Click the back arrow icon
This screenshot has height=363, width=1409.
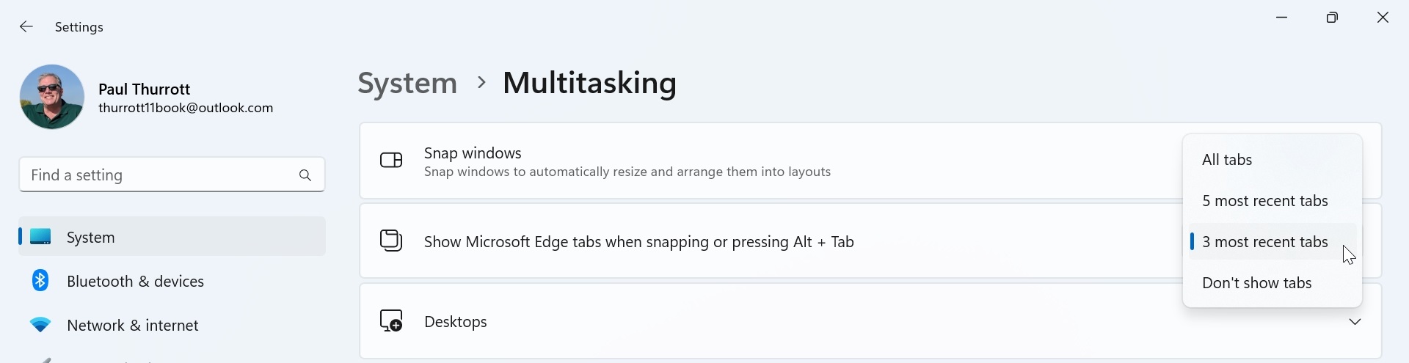(x=26, y=27)
